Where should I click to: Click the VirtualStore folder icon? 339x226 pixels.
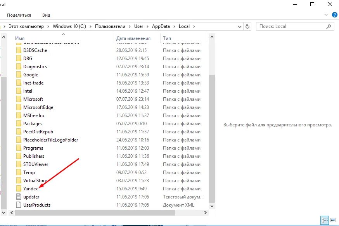pyautogui.click(x=19, y=181)
